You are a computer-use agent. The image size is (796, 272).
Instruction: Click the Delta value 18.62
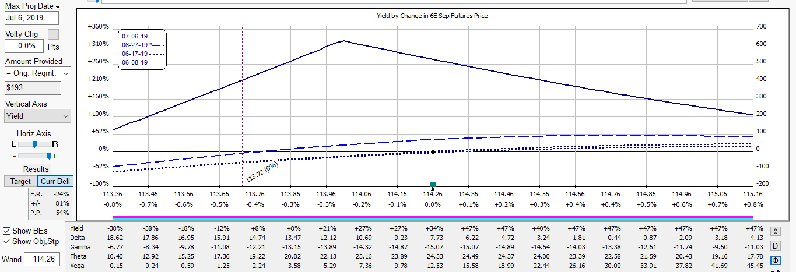pyautogui.click(x=115, y=238)
